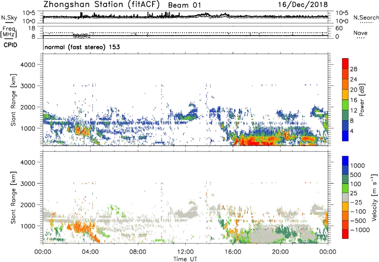Click the "2000" tick of the velocity panel

(28, 205)
